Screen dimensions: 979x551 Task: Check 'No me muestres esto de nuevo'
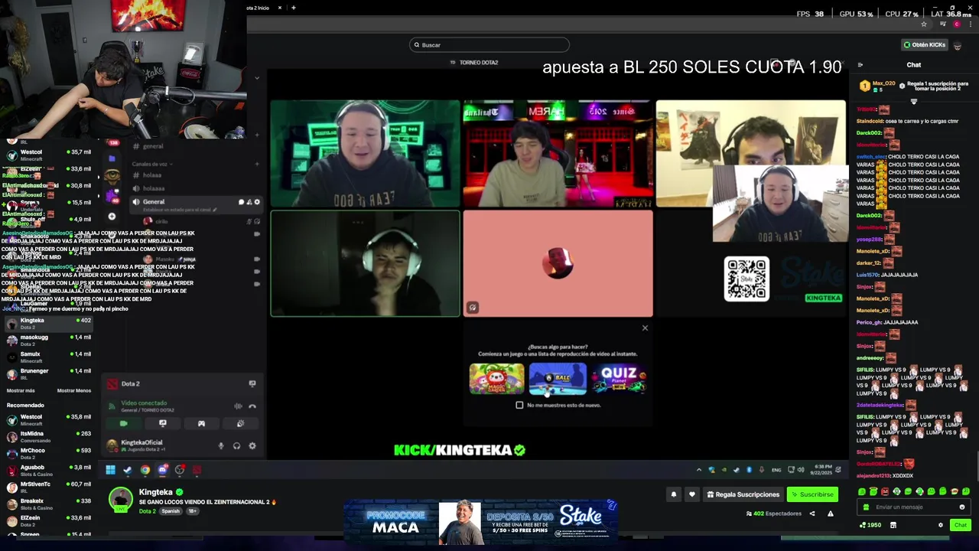pos(519,405)
